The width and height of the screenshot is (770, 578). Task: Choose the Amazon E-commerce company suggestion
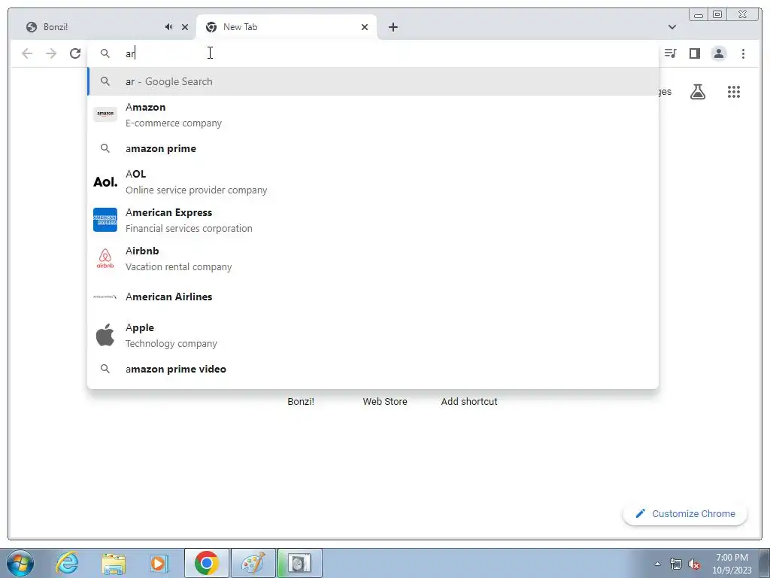click(373, 114)
